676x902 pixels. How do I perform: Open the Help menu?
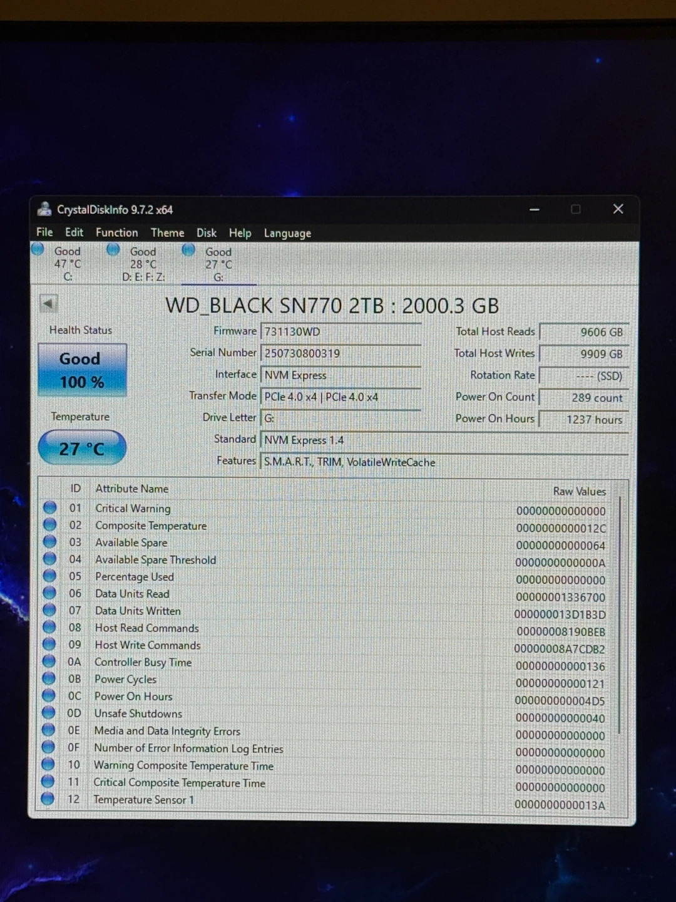tap(240, 233)
